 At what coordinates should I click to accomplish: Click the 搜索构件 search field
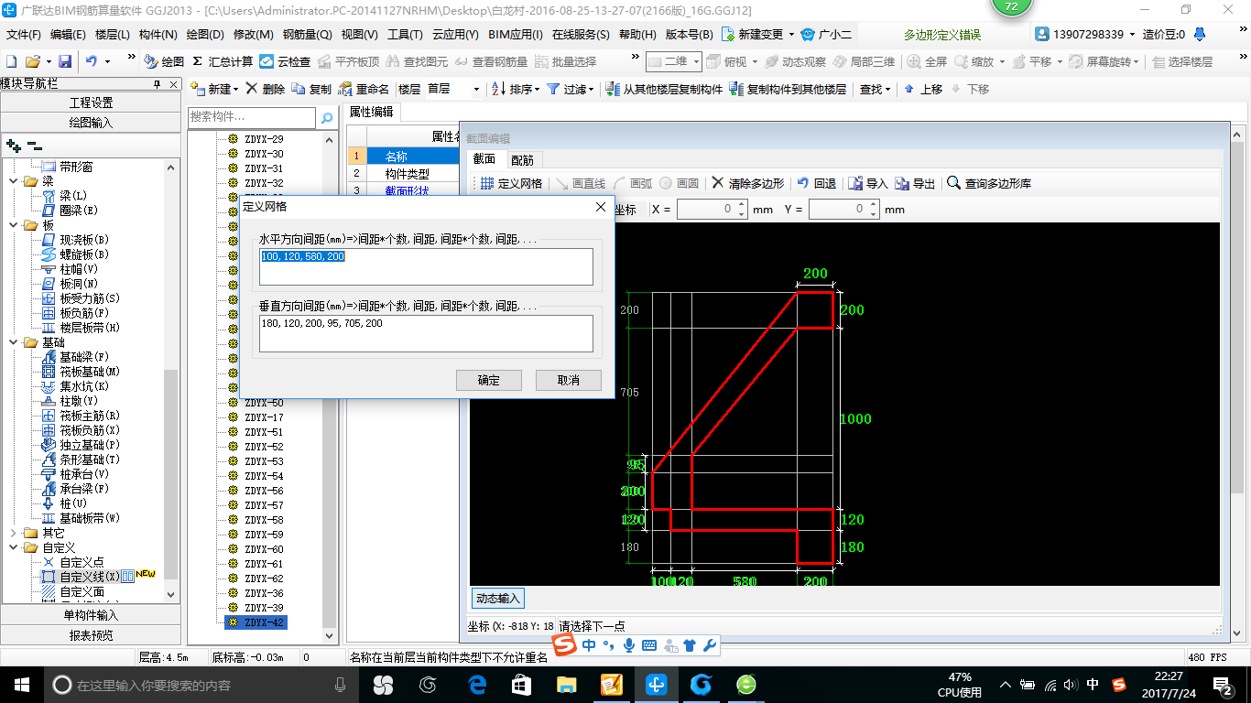(x=252, y=117)
